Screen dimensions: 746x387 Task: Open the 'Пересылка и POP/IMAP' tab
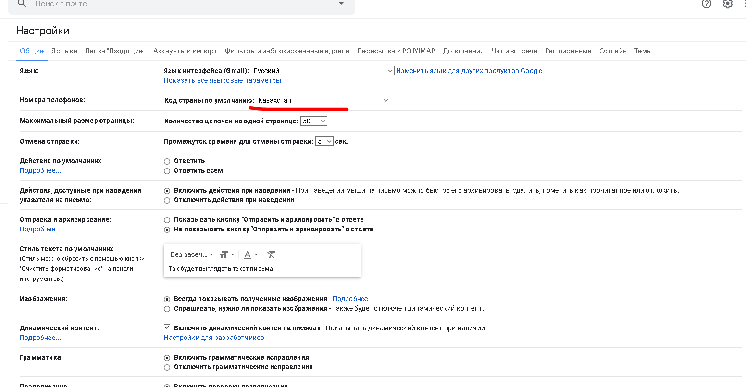coord(396,51)
